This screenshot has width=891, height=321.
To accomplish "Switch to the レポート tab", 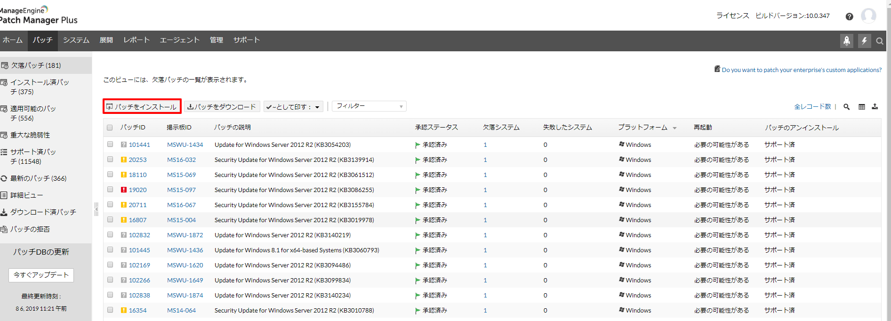I will 136,40.
